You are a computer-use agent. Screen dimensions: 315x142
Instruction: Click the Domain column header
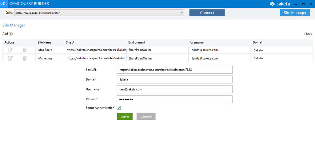pyautogui.click(x=258, y=42)
